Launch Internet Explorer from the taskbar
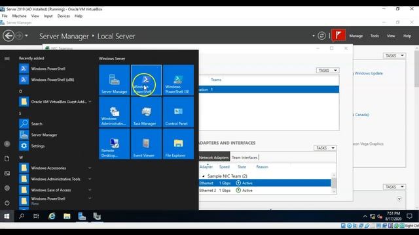 point(52,216)
